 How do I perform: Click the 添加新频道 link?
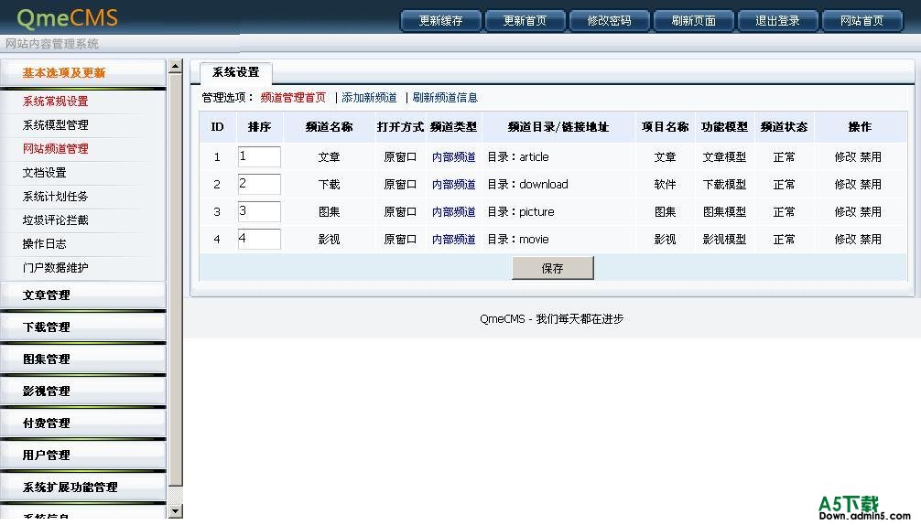coord(369,98)
